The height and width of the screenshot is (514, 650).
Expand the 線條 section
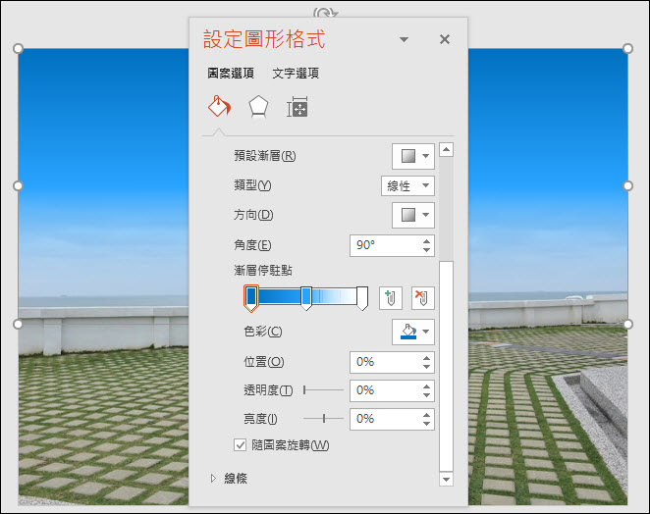click(213, 479)
